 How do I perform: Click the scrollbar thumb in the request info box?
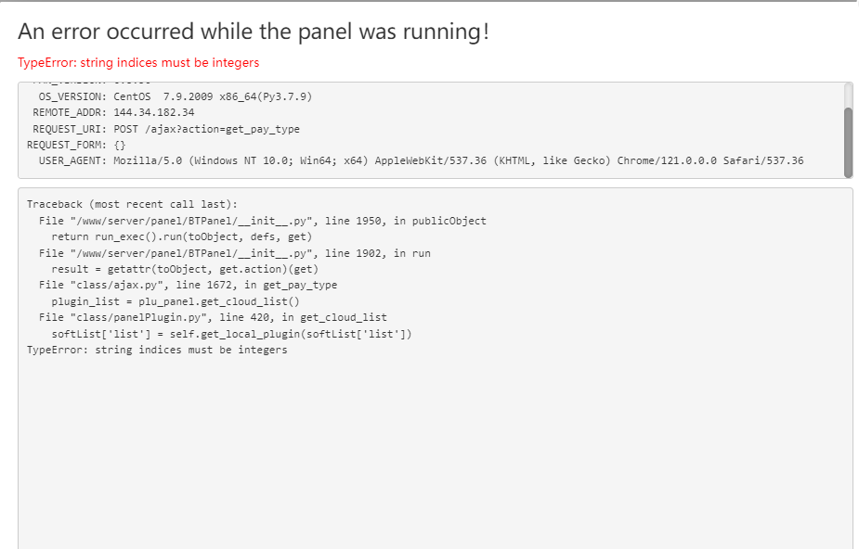[x=848, y=139]
